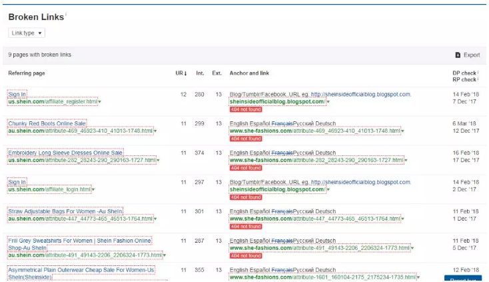489x282 pixels.
Task: Open us.shein.com/affiliate_login.html URL
Action: coord(49,189)
